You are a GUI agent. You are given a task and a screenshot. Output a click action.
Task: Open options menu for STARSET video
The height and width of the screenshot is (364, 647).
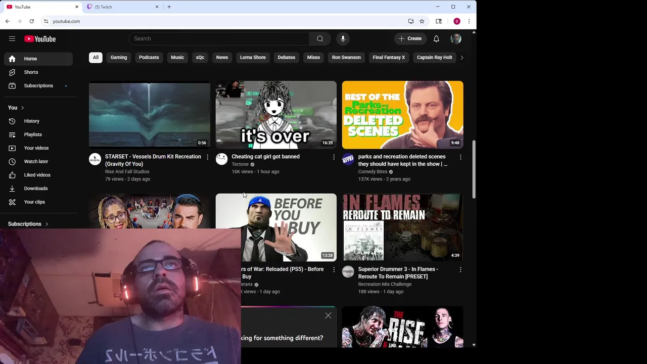207,157
